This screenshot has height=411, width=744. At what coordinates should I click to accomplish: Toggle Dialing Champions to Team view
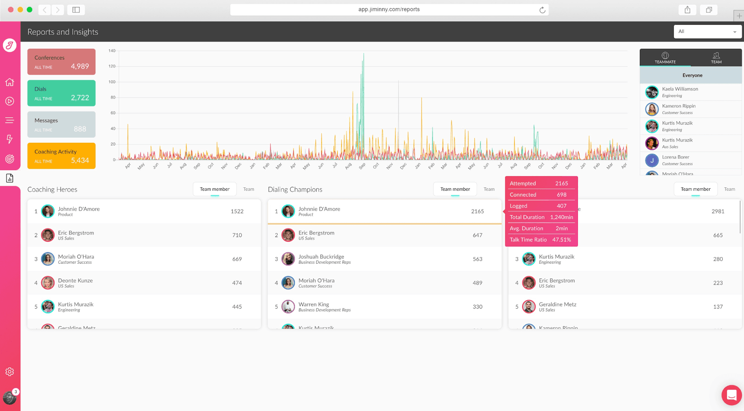coord(489,189)
